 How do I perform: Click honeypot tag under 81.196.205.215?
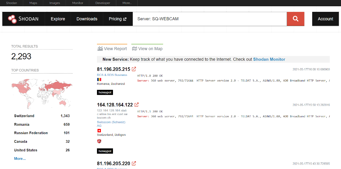(x=105, y=93)
